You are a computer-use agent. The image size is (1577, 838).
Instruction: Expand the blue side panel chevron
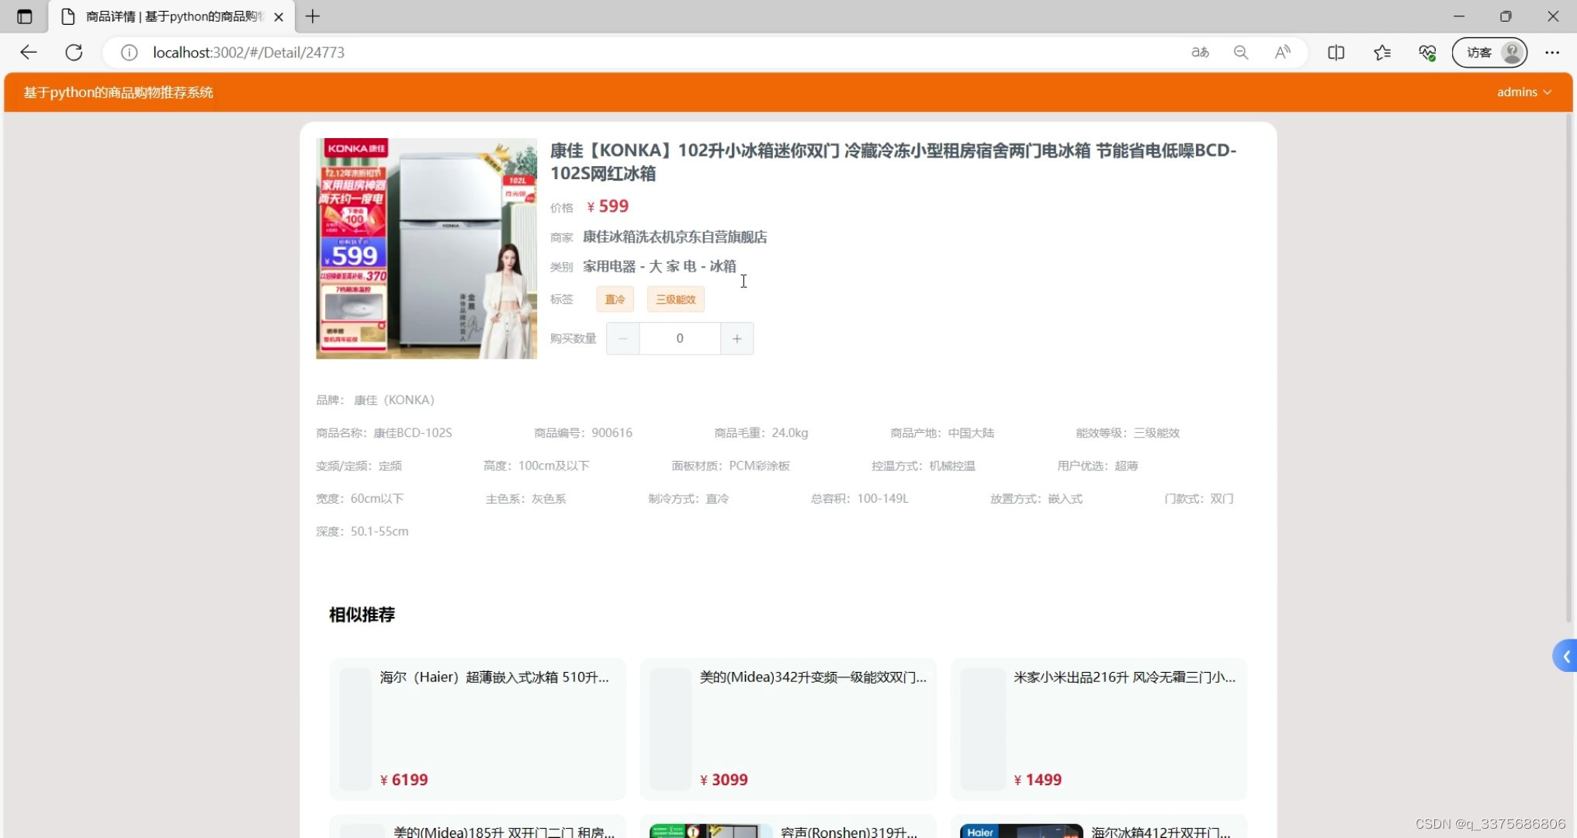1565,656
